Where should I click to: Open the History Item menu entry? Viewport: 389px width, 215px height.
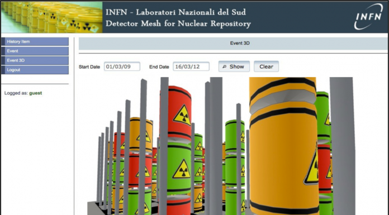click(x=35, y=42)
